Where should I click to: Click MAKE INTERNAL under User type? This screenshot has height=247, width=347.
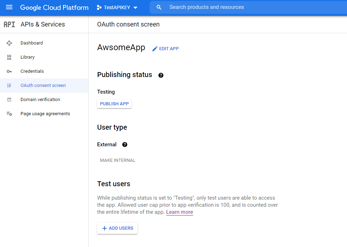(x=117, y=160)
